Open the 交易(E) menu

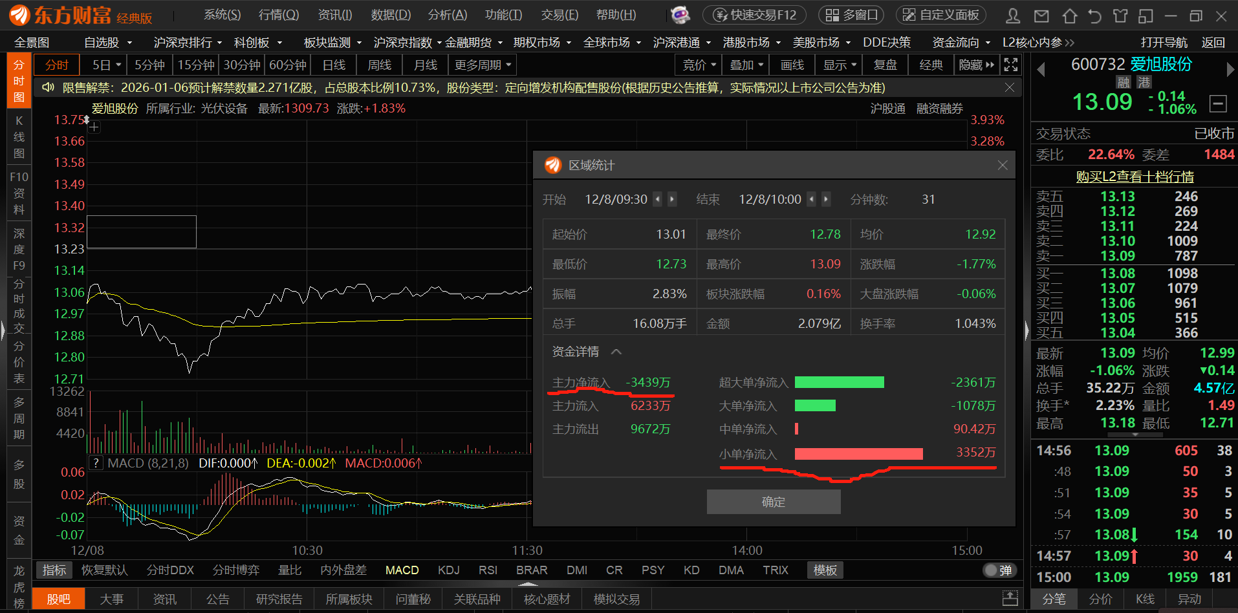pos(560,15)
